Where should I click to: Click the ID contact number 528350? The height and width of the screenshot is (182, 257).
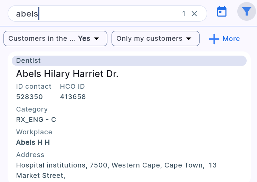tap(29, 97)
